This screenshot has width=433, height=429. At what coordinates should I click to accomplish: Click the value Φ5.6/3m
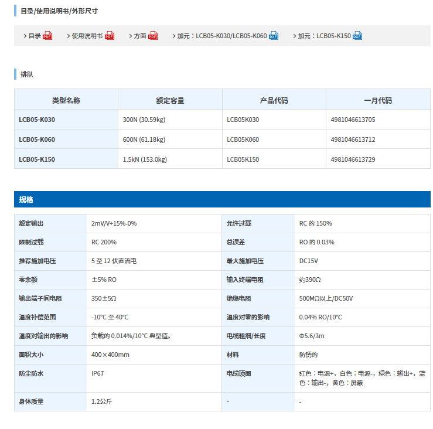pyautogui.click(x=312, y=336)
